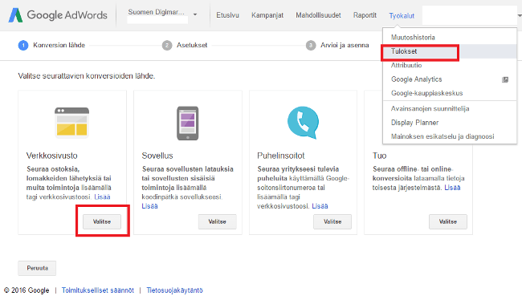Click the Tuo card title
The image size is (522, 304).
point(380,156)
